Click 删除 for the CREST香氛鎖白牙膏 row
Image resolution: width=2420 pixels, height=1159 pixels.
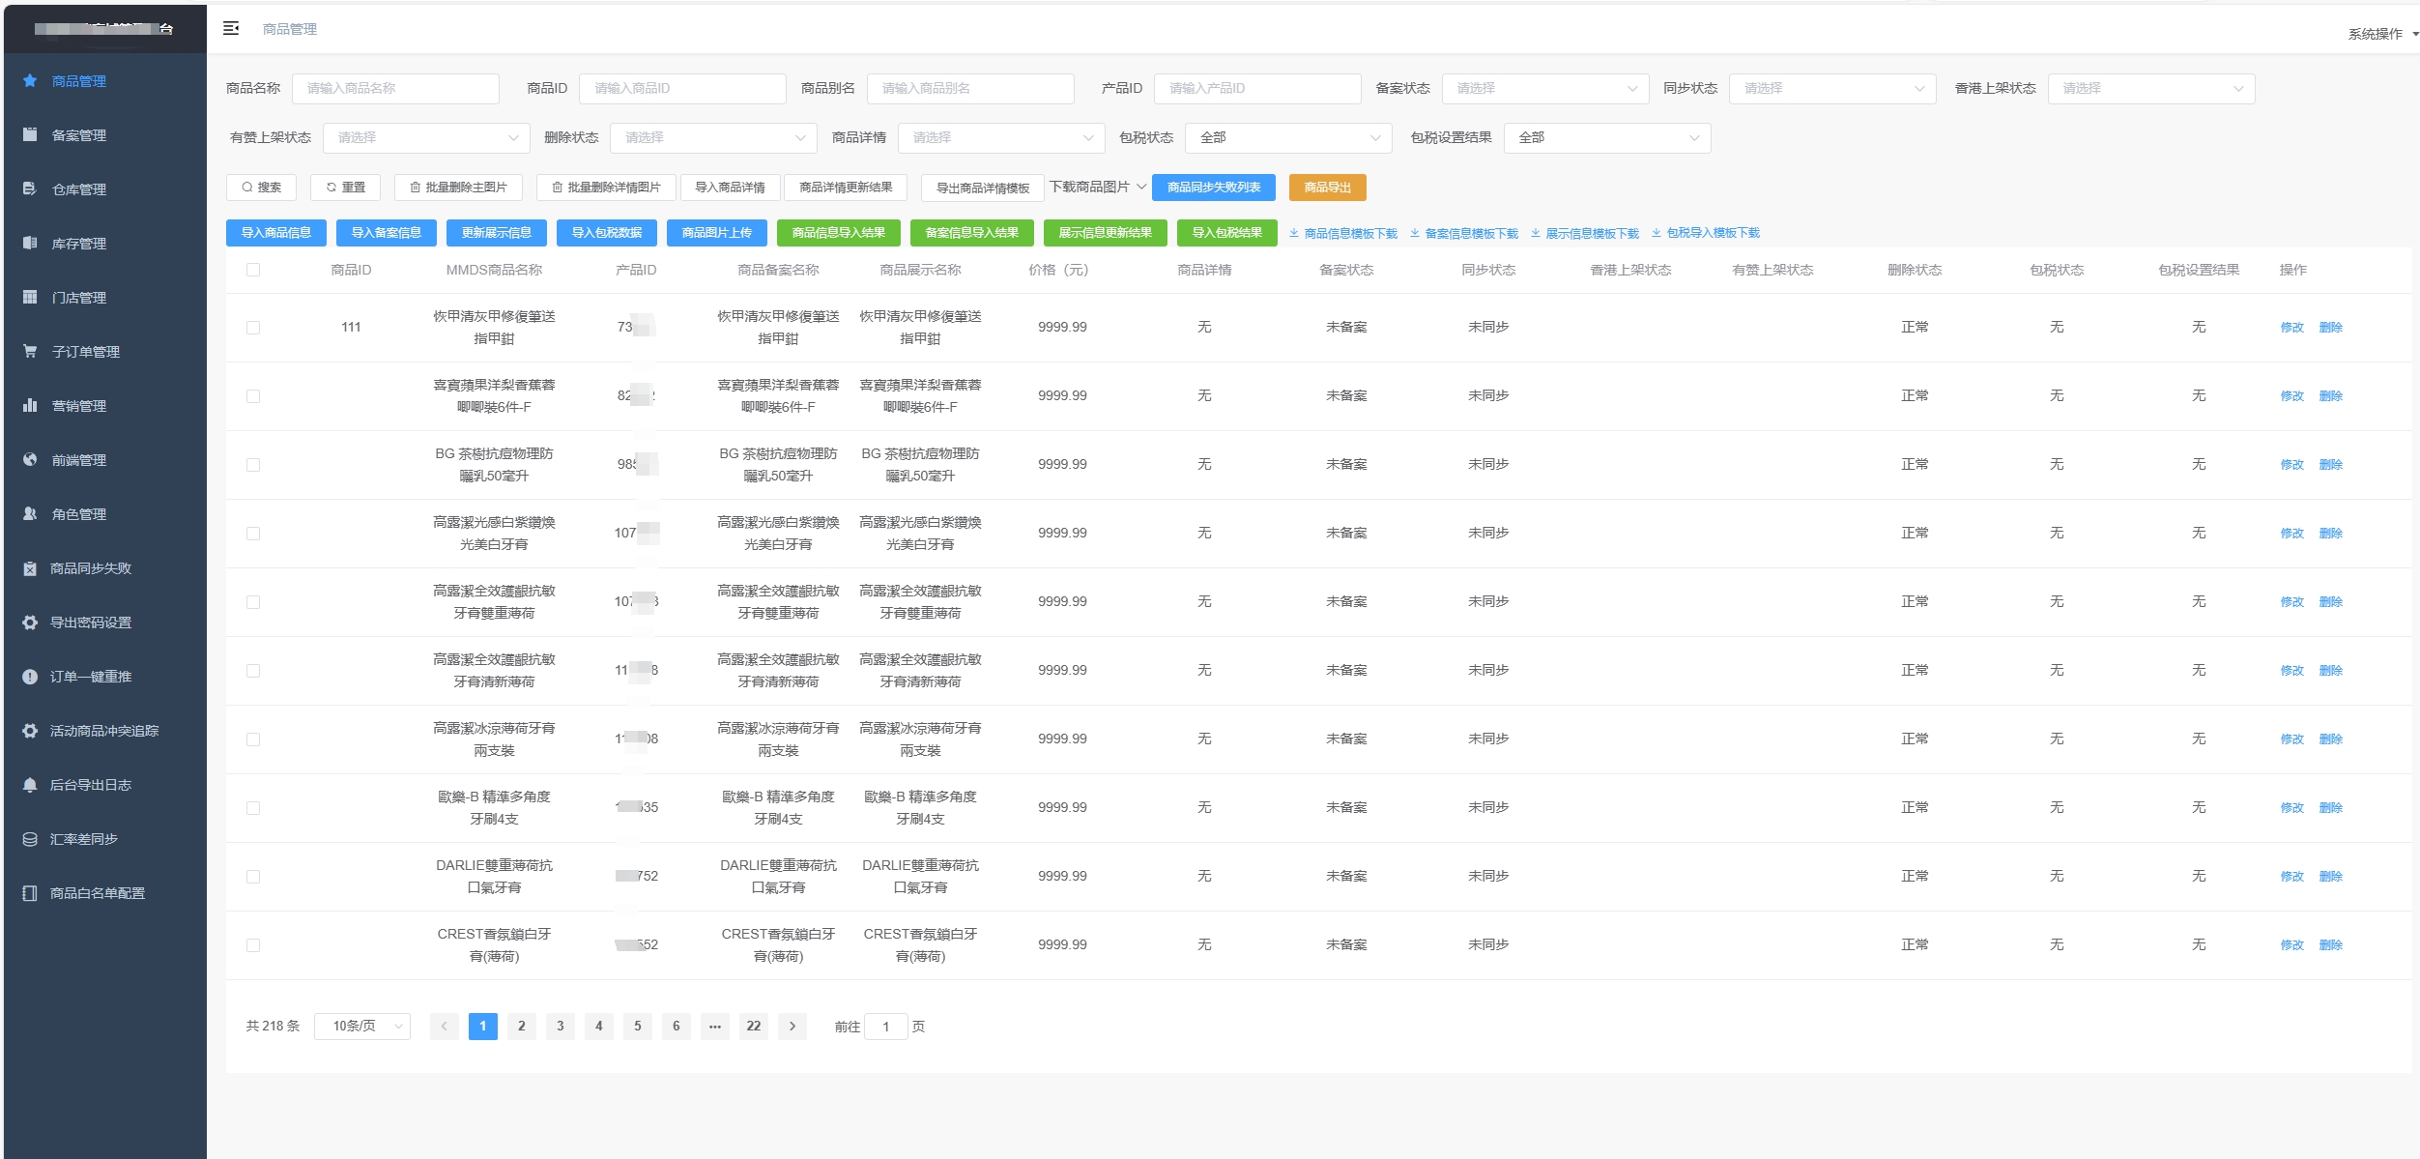(x=2330, y=945)
